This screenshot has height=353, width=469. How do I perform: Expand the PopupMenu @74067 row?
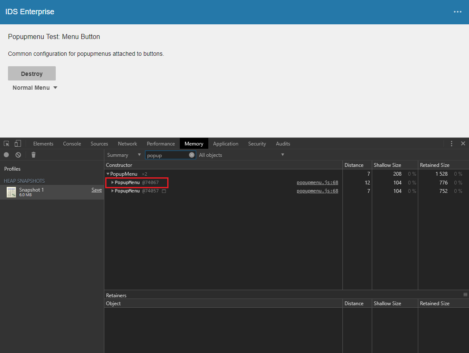[x=112, y=182]
